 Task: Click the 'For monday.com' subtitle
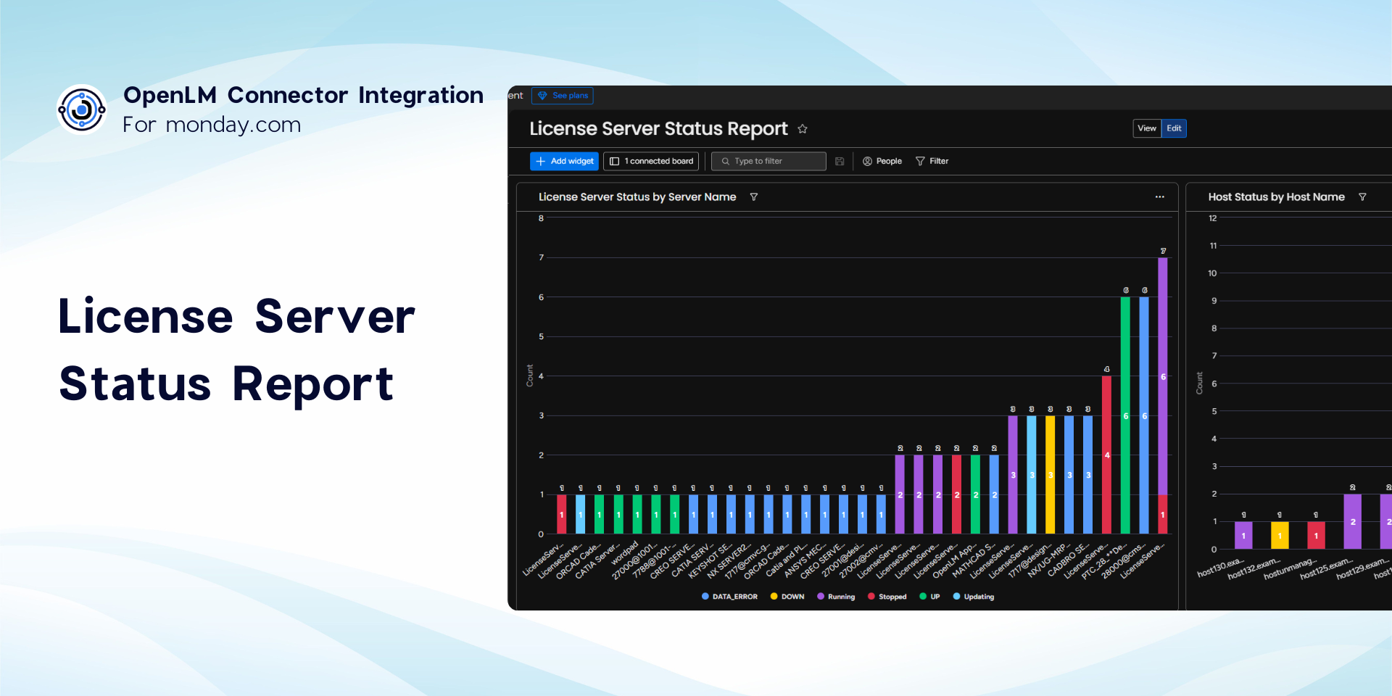click(x=212, y=125)
